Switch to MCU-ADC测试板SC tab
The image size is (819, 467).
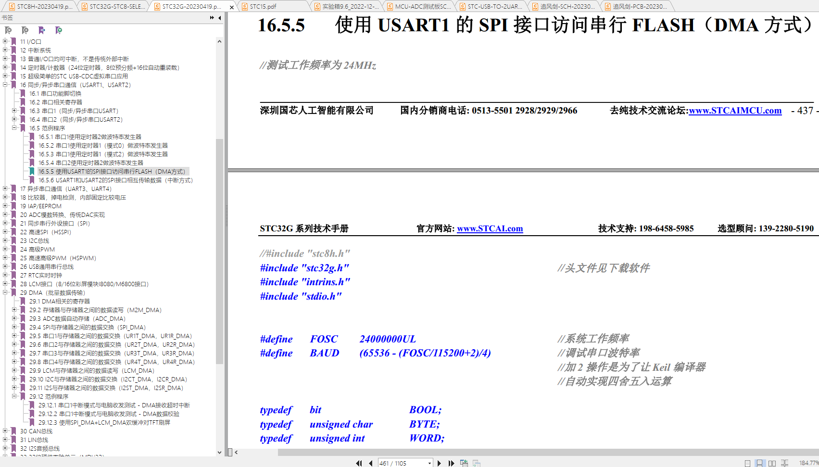coord(418,6)
